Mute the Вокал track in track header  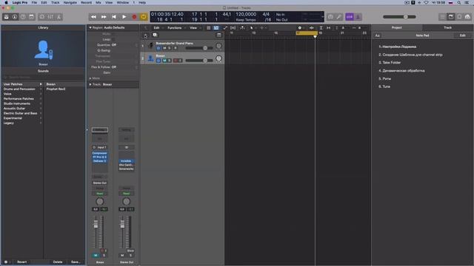coord(164,61)
